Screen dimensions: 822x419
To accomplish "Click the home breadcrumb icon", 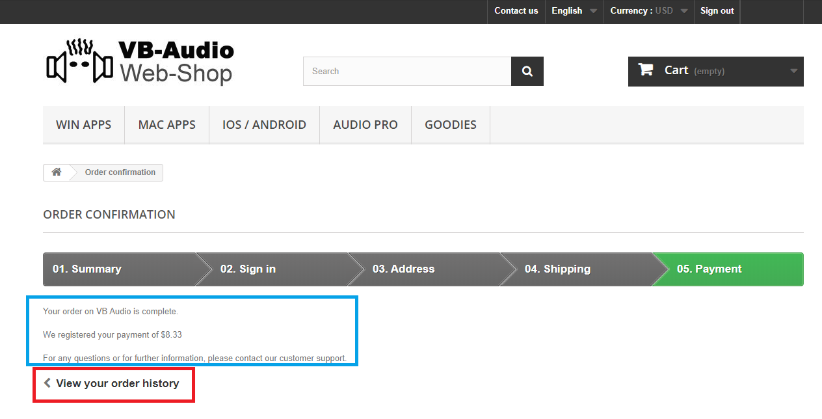I will click(57, 172).
